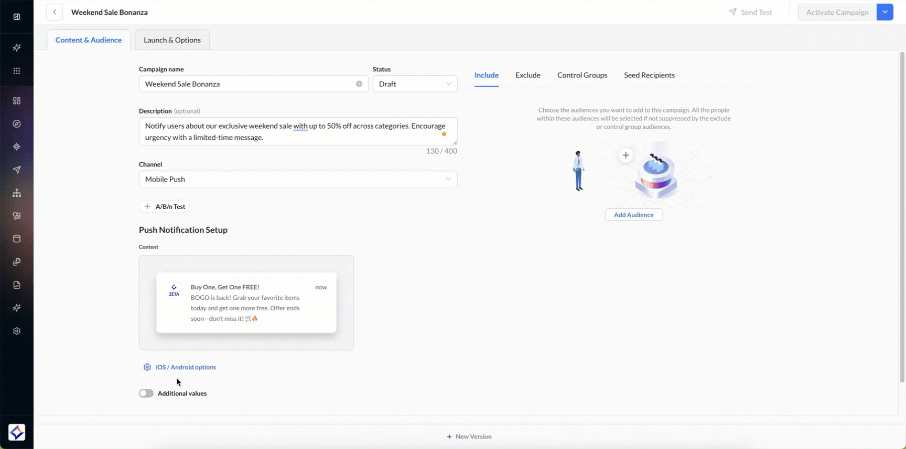Click the Zeta logo at sidebar bottom
Viewport: 906px width, 449px height.
pos(17,432)
